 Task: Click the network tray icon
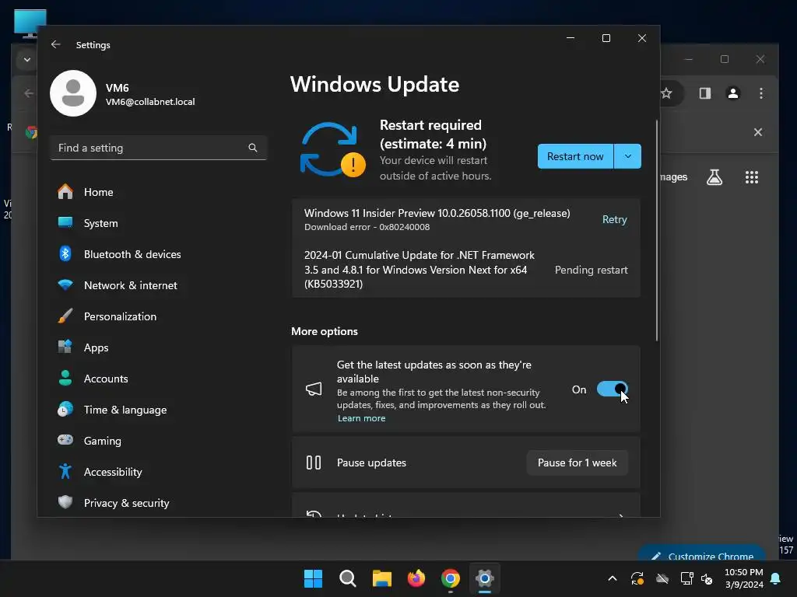(686, 578)
